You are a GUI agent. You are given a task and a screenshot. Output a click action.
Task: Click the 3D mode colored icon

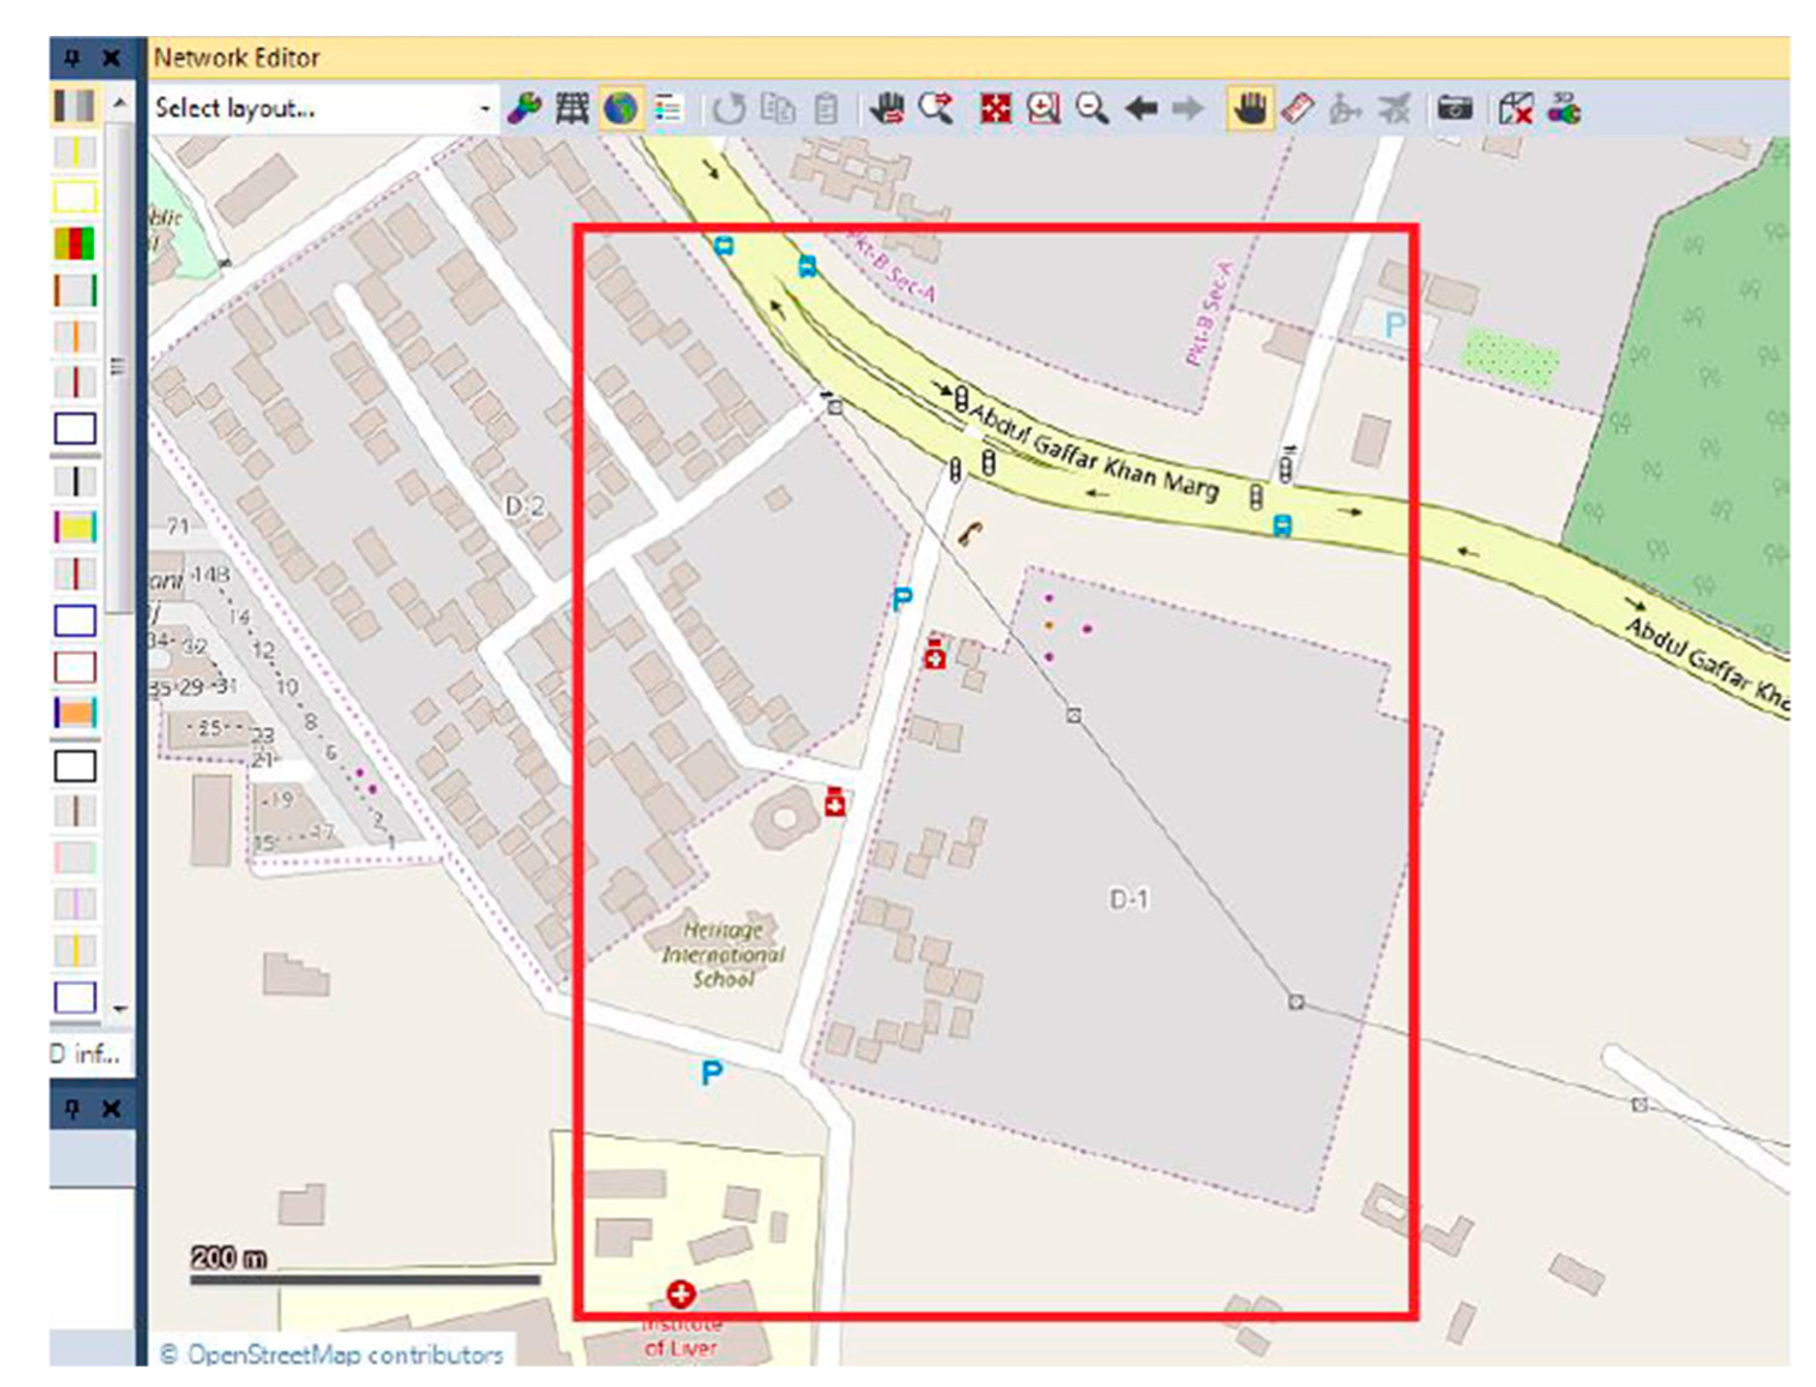[x=1564, y=108]
